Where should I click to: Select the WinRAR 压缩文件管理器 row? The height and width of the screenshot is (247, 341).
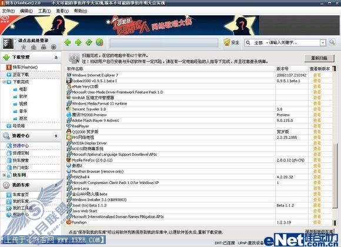coord(199,98)
